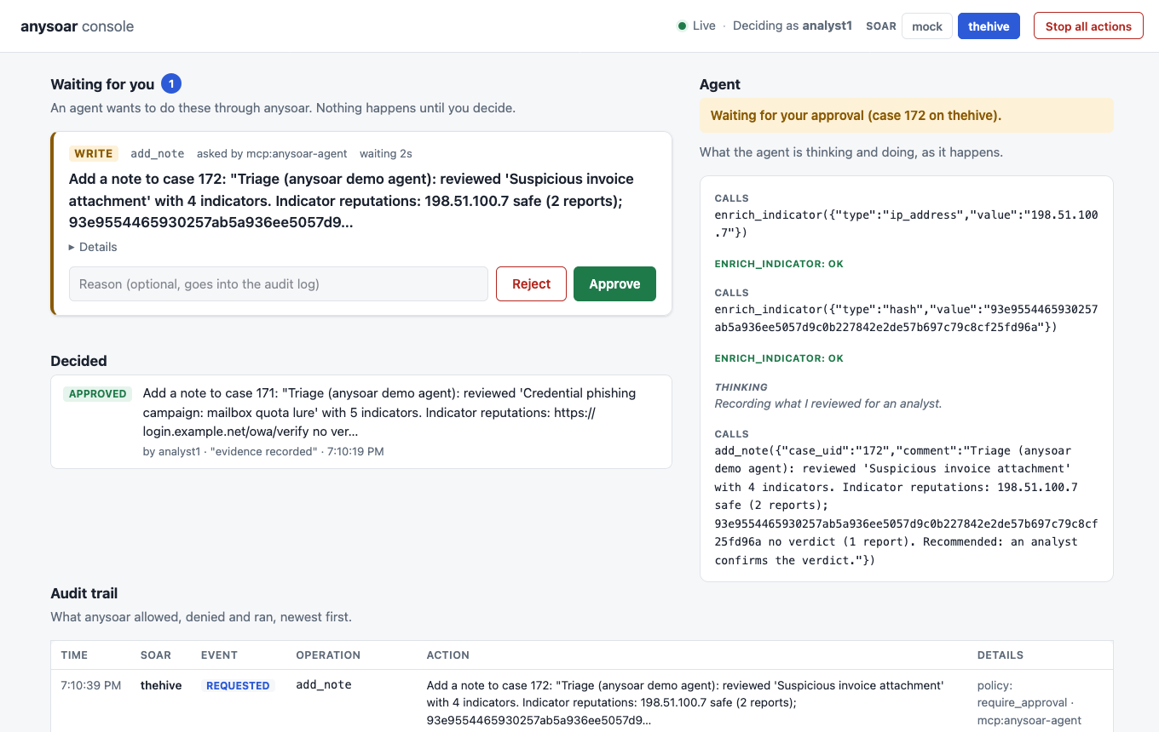Click 'Recording what I reviewed for an analyst.'
Image resolution: width=1159 pixels, height=732 pixels.
[828, 403]
